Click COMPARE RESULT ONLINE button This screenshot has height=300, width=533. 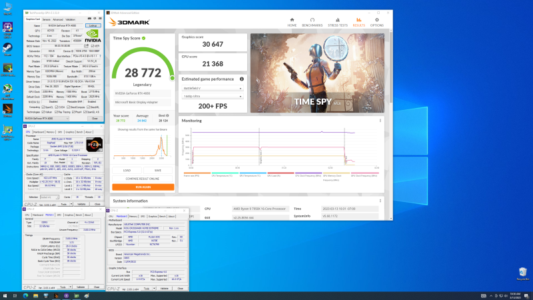click(143, 179)
